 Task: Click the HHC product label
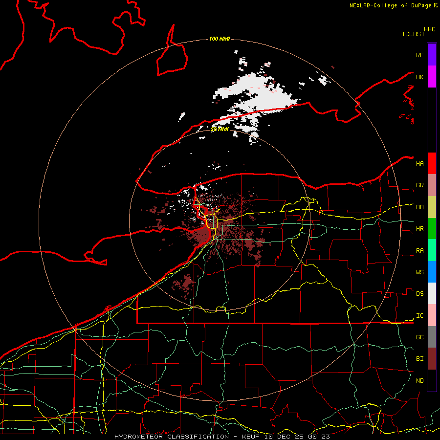click(x=429, y=29)
